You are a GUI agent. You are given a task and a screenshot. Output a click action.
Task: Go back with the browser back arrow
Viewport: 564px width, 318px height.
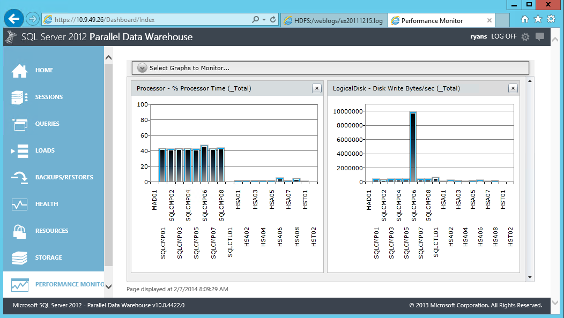[x=13, y=19]
